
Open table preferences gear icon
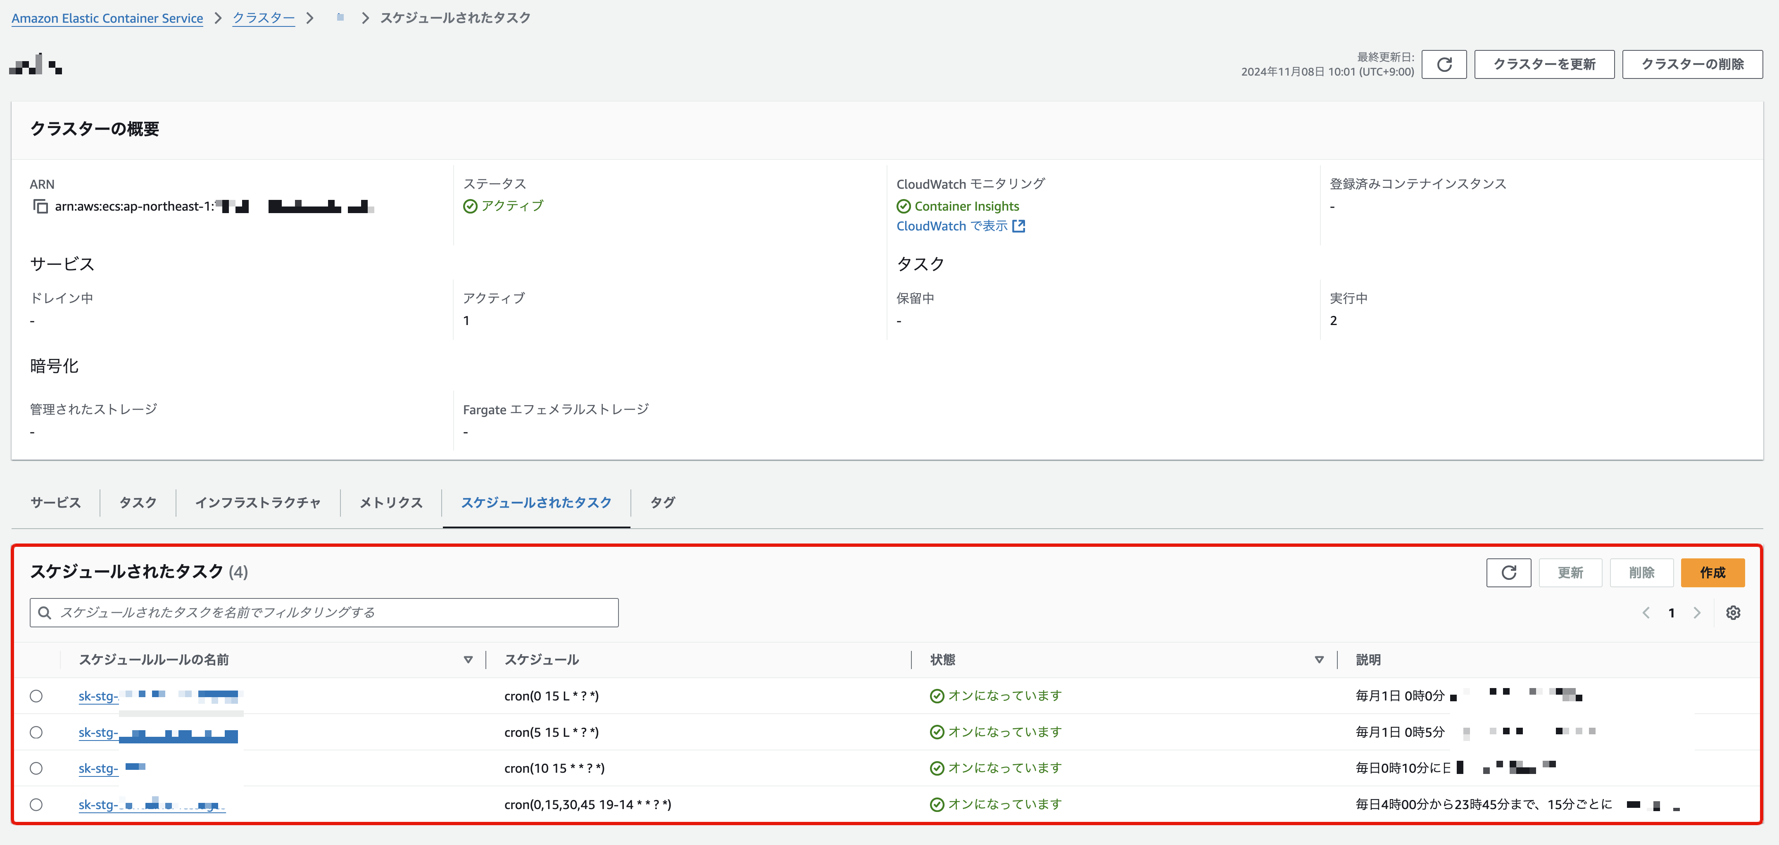click(1733, 612)
